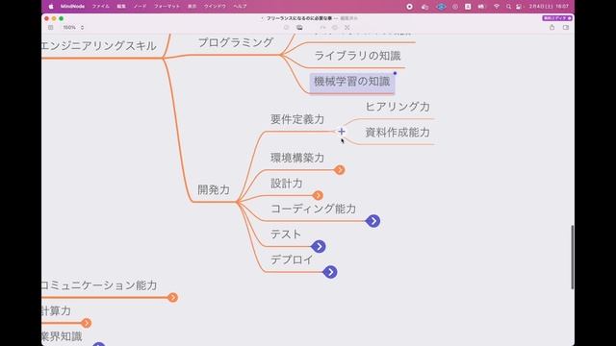Click the blue eye icon in menu bar
616x346 pixels.
441,7
